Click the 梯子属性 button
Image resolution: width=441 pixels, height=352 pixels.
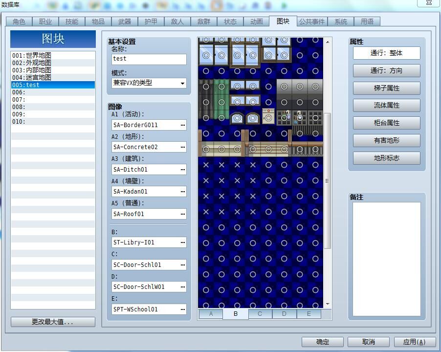click(386, 88)
